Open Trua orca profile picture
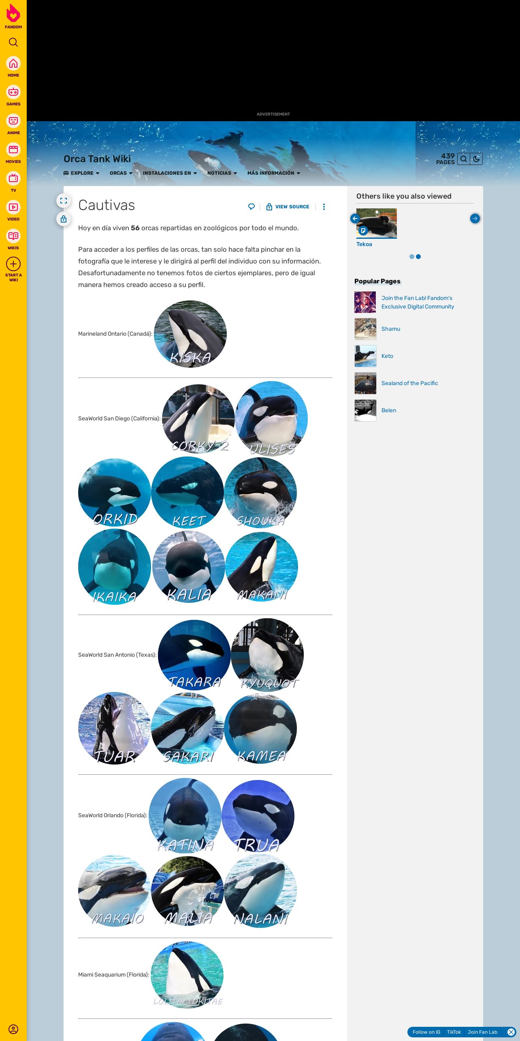520x1041 pixels. click(x=258, y=816)
